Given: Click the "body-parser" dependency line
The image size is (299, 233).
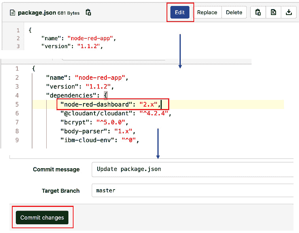Looking at the screenshot, I should [x=98, y=131].
